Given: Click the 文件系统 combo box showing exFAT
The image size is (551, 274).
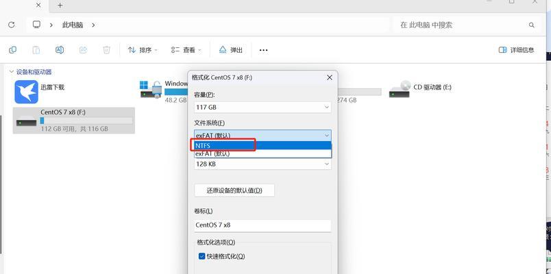Looking at the screenshot, I should coord(262,135).
